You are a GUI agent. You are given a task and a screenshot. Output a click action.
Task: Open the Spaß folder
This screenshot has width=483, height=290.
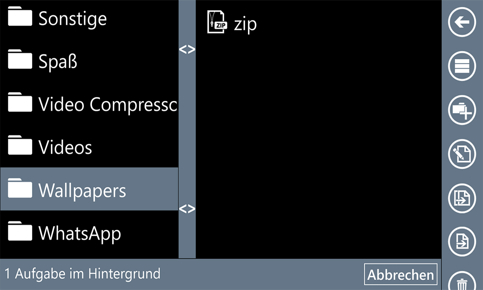(x=89, y=60)
